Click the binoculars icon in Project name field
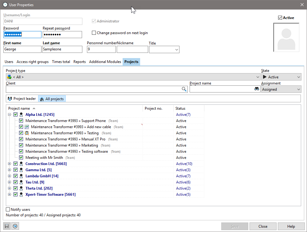Screen dimensions: 307x232 coord(257,89)
